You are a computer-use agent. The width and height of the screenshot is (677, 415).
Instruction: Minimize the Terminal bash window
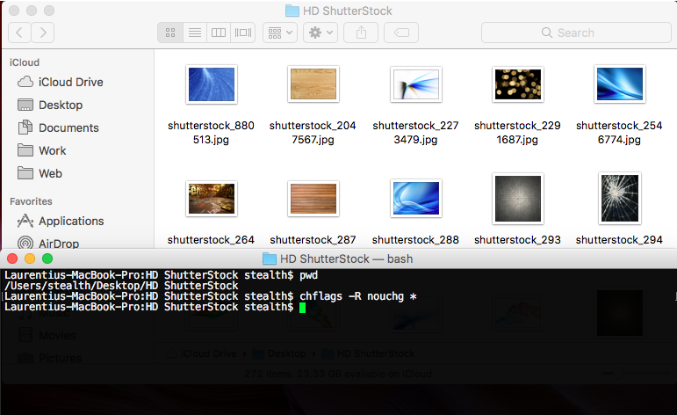[30, 258]
